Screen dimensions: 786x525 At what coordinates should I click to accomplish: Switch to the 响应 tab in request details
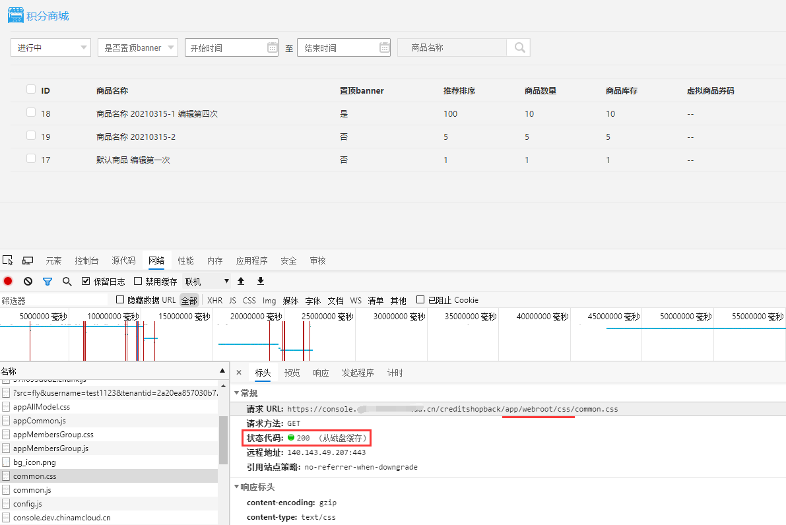click(x=321, y=373)
